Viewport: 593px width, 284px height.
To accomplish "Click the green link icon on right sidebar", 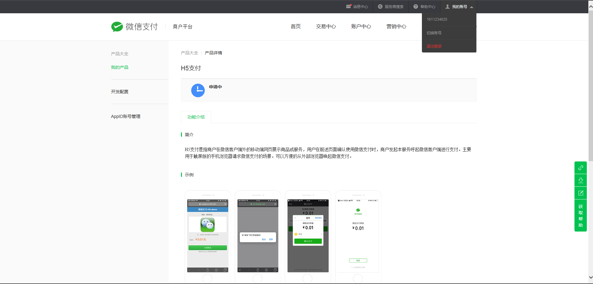I will tap(581, 168).
